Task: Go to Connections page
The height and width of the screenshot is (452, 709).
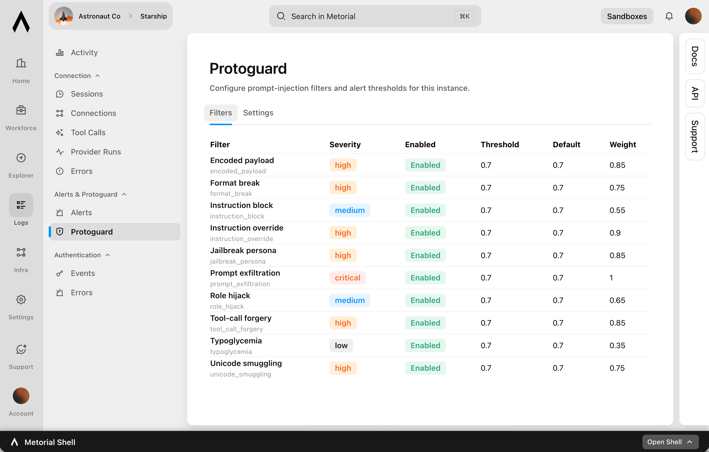Action: (115, 113)
